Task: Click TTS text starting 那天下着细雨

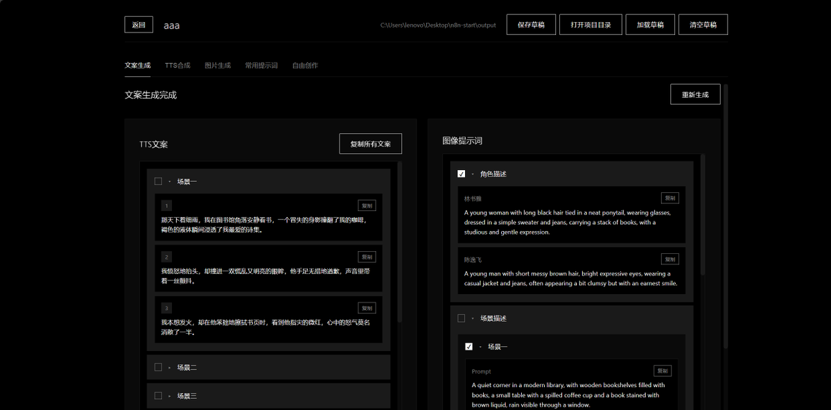Action: (264, 225)
